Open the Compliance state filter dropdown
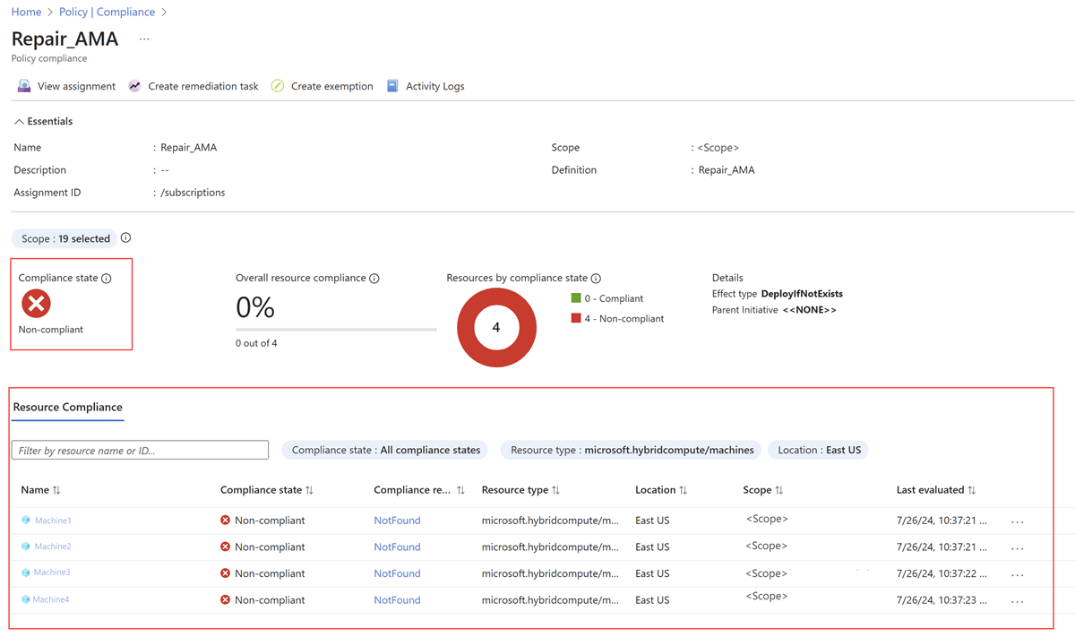 click(x=385, y=450)
